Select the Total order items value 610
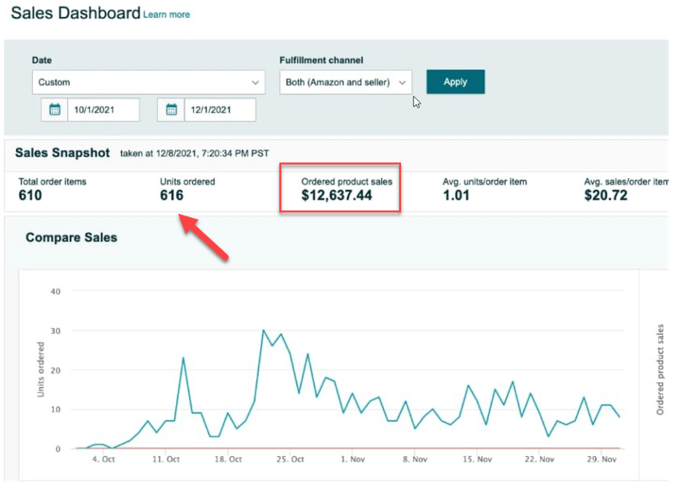The image size is (681, 492). (30, 195)
